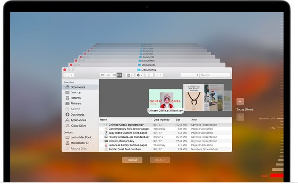
Task: Click the Pacific Crest Trail.numbers file icon
Action: pos(106,149)
